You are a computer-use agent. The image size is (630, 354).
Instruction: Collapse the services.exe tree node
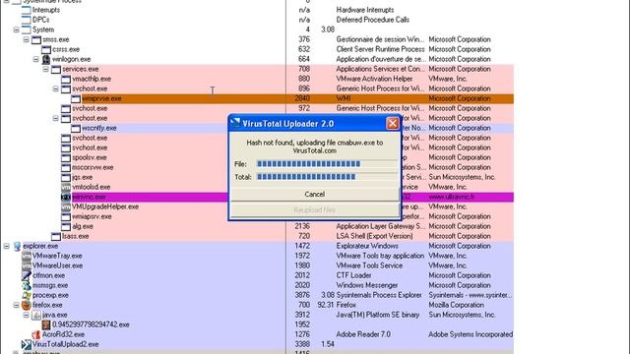(x=46, y=69)
